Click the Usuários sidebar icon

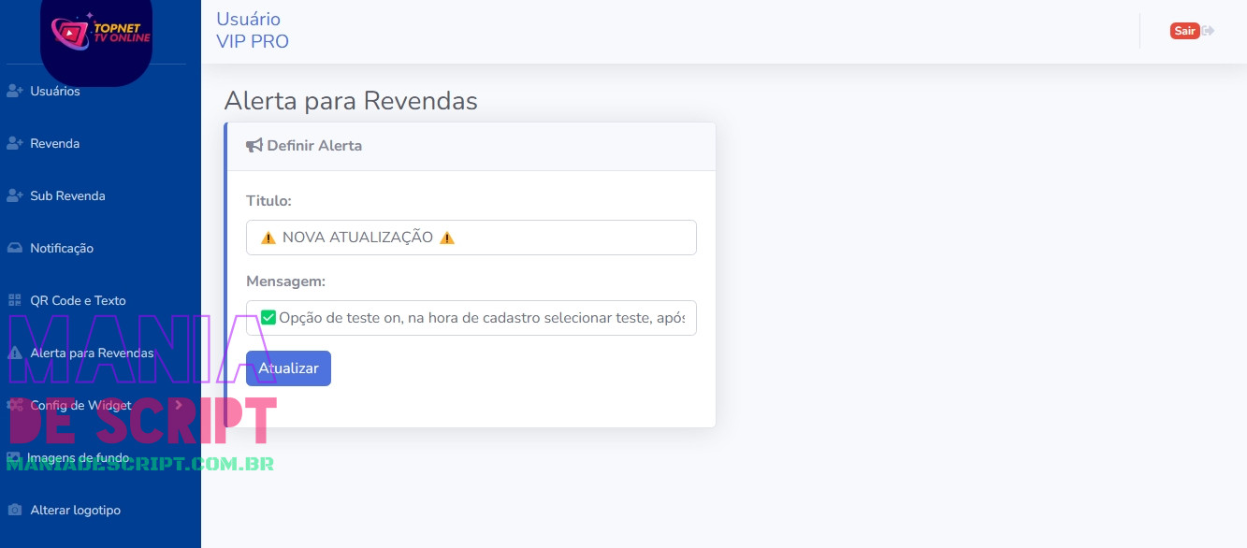(14, 92)
